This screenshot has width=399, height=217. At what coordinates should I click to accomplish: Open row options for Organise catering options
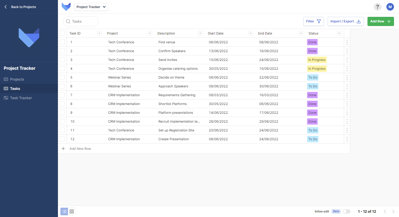(347, 68)
